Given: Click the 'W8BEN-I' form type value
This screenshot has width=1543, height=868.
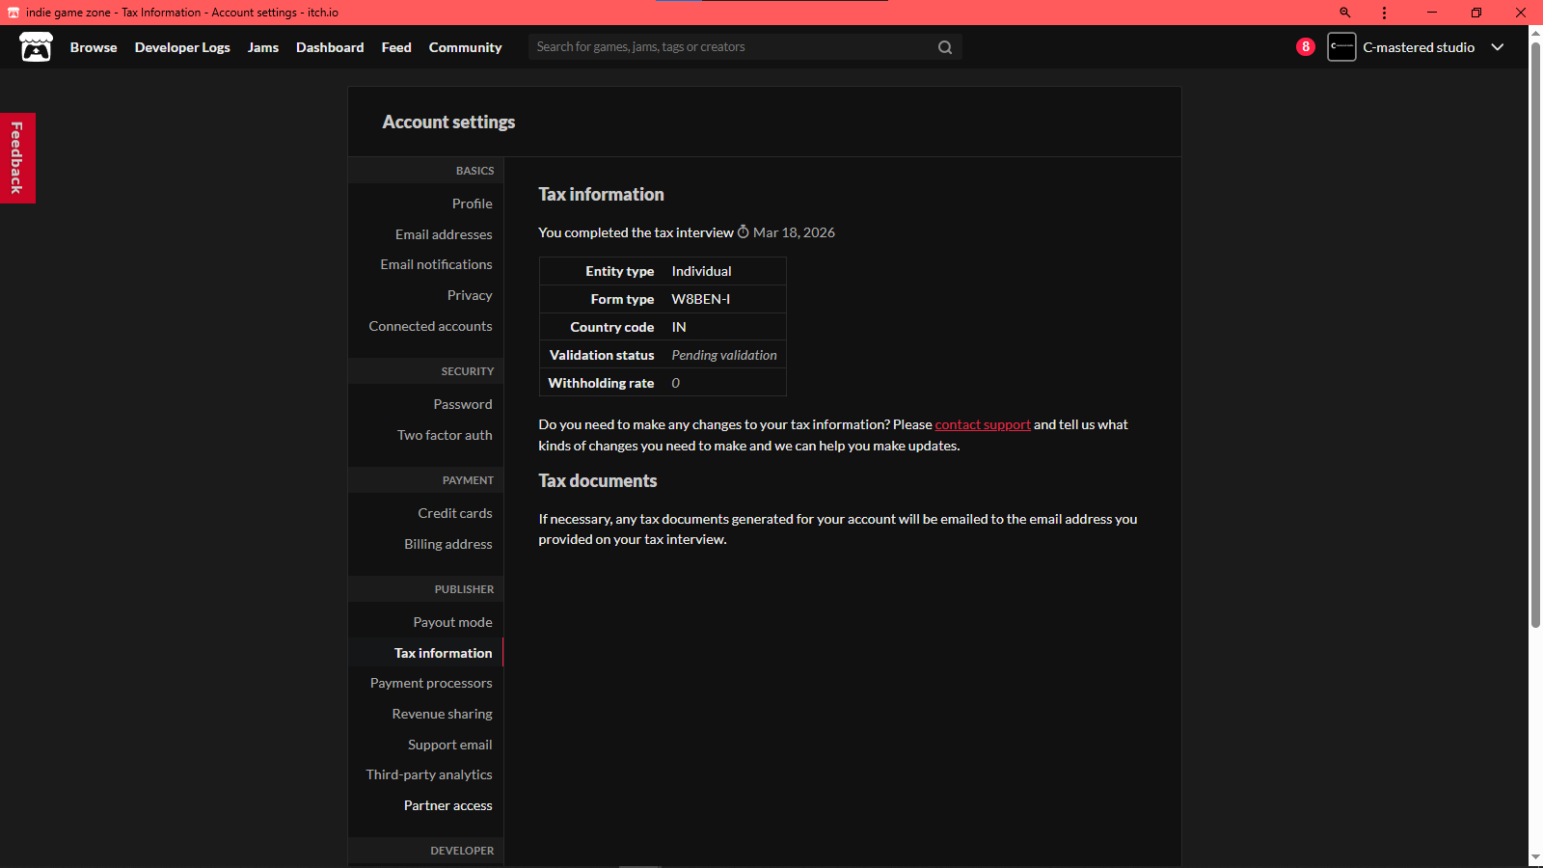Looking at the screenshot, I should click(x=701, y=299).
